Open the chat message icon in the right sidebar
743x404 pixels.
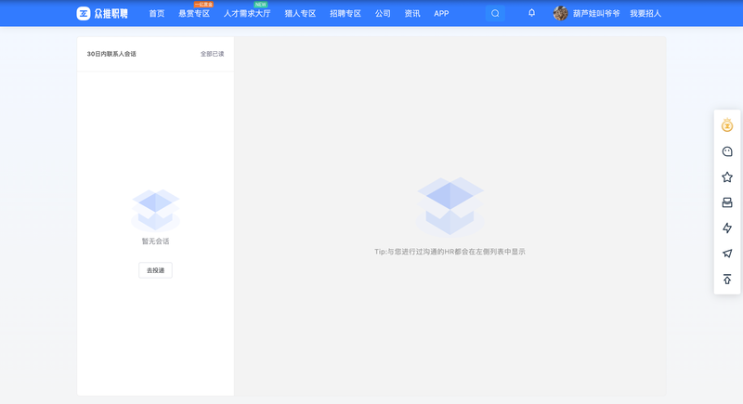coord(727,151)
